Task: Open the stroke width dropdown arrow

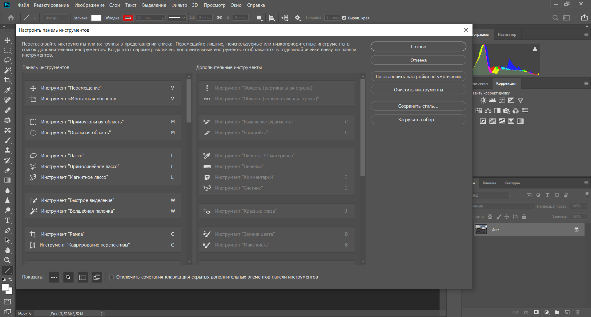Action: 163,18
